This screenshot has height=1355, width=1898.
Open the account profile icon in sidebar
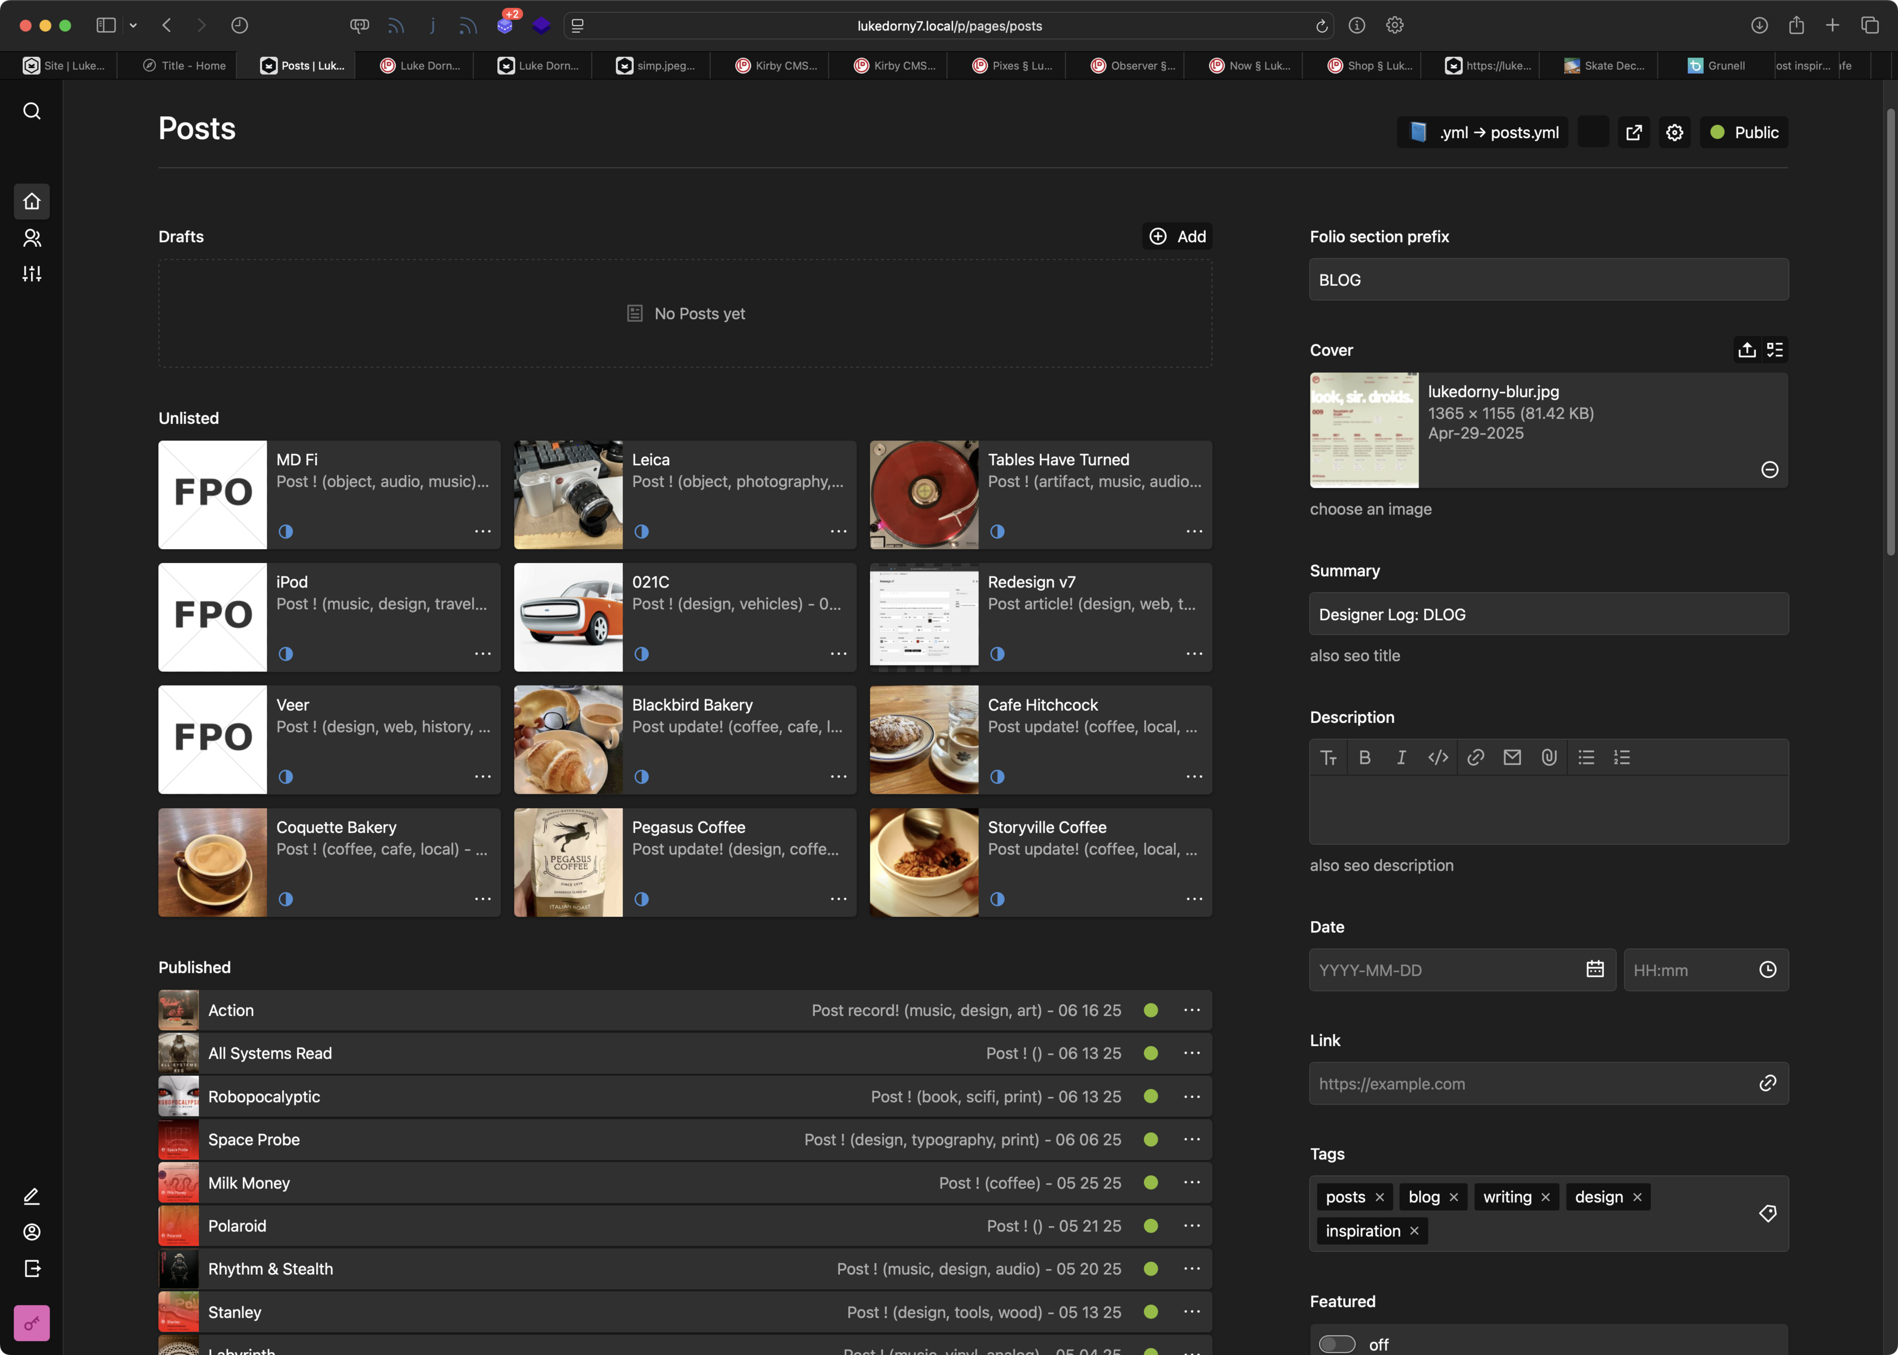32,1232
